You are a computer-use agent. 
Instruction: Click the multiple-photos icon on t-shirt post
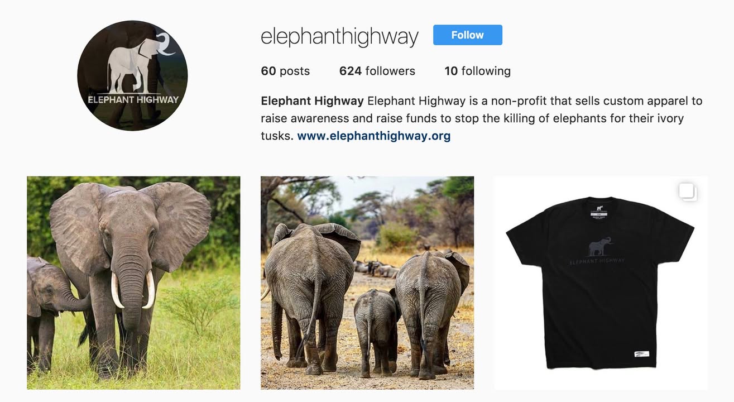pos(687,192)
